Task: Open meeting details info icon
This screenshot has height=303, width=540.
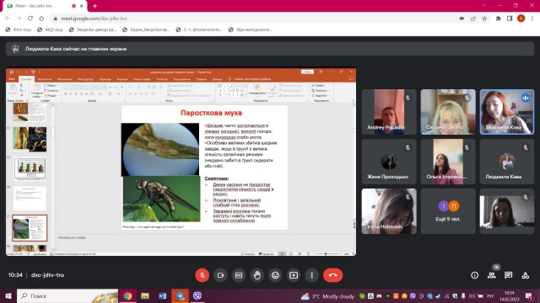Action: coord(474,275)
